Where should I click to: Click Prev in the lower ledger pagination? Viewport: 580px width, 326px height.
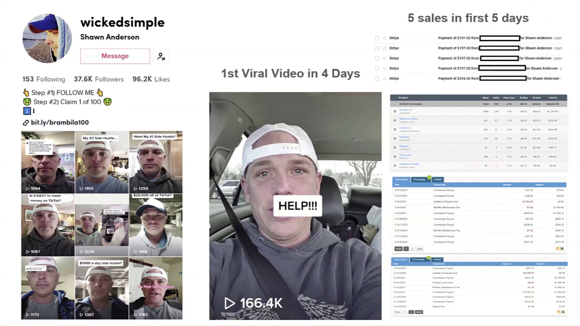click(397, 312)
